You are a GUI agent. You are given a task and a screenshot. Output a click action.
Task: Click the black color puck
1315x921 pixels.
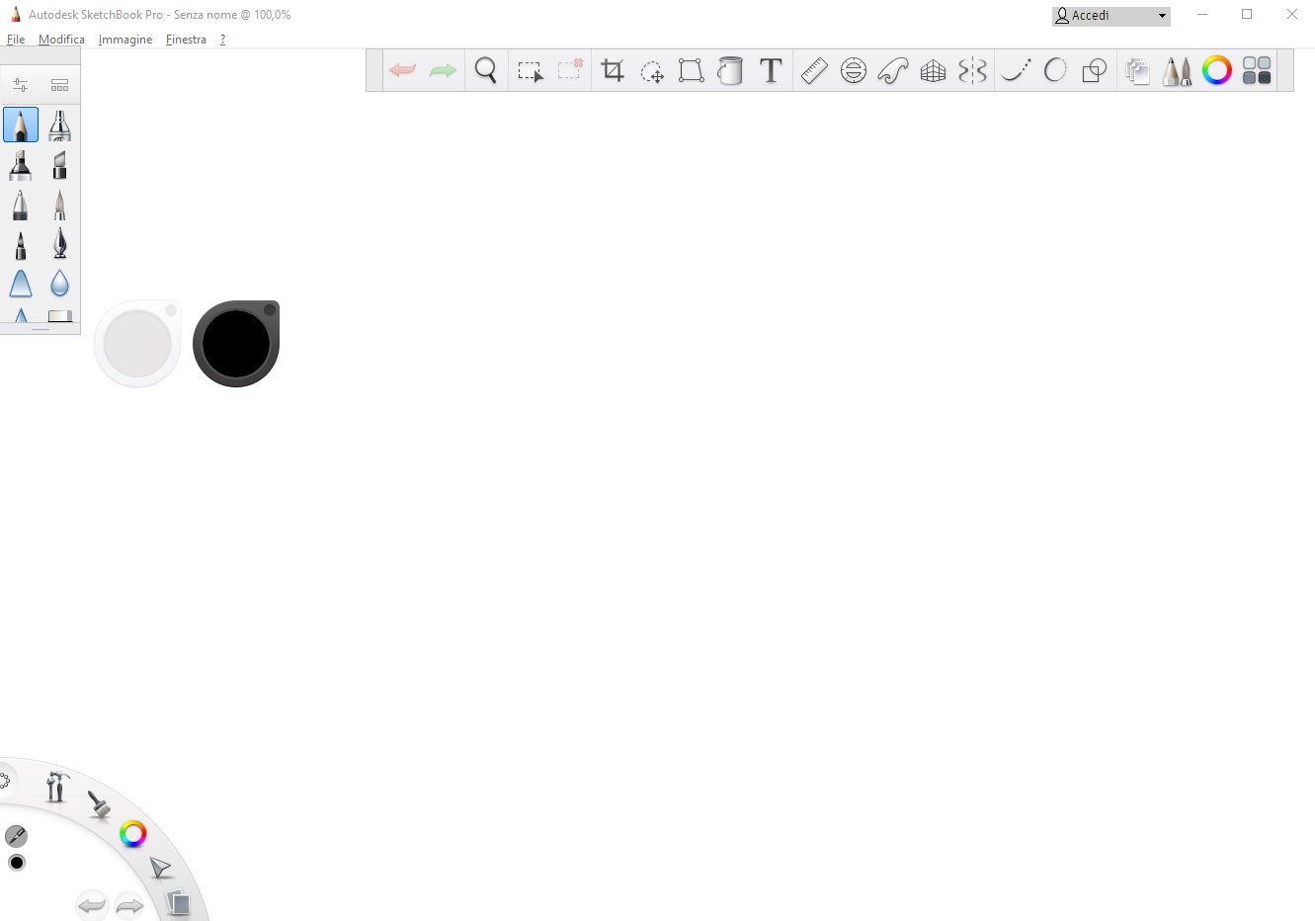pyautogui.click(x=236, y=344)
